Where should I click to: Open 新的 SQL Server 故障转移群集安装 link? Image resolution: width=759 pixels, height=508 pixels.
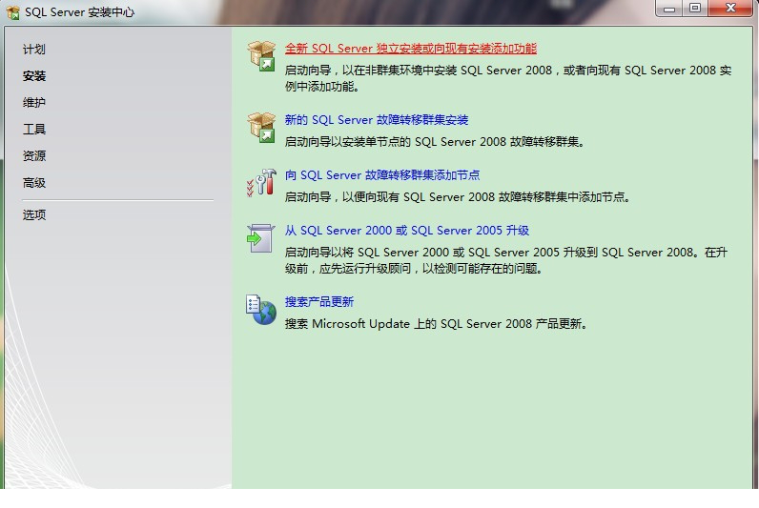click(x=377, y=120)
